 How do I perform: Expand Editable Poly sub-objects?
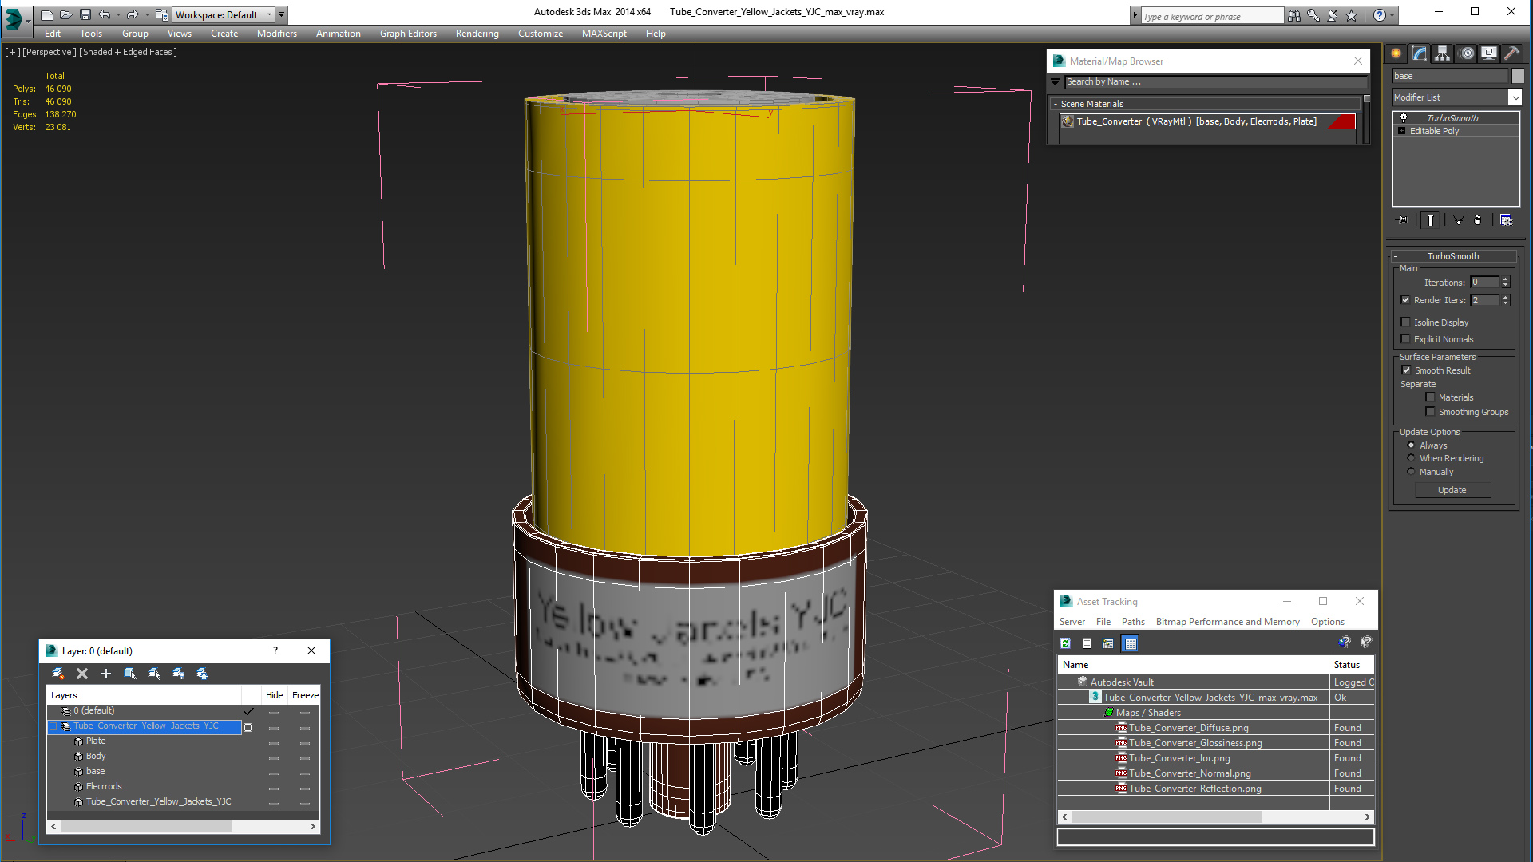[1401, 131]
